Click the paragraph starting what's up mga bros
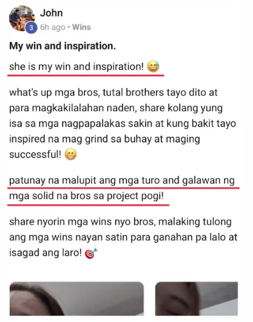 tap(123, 123)
